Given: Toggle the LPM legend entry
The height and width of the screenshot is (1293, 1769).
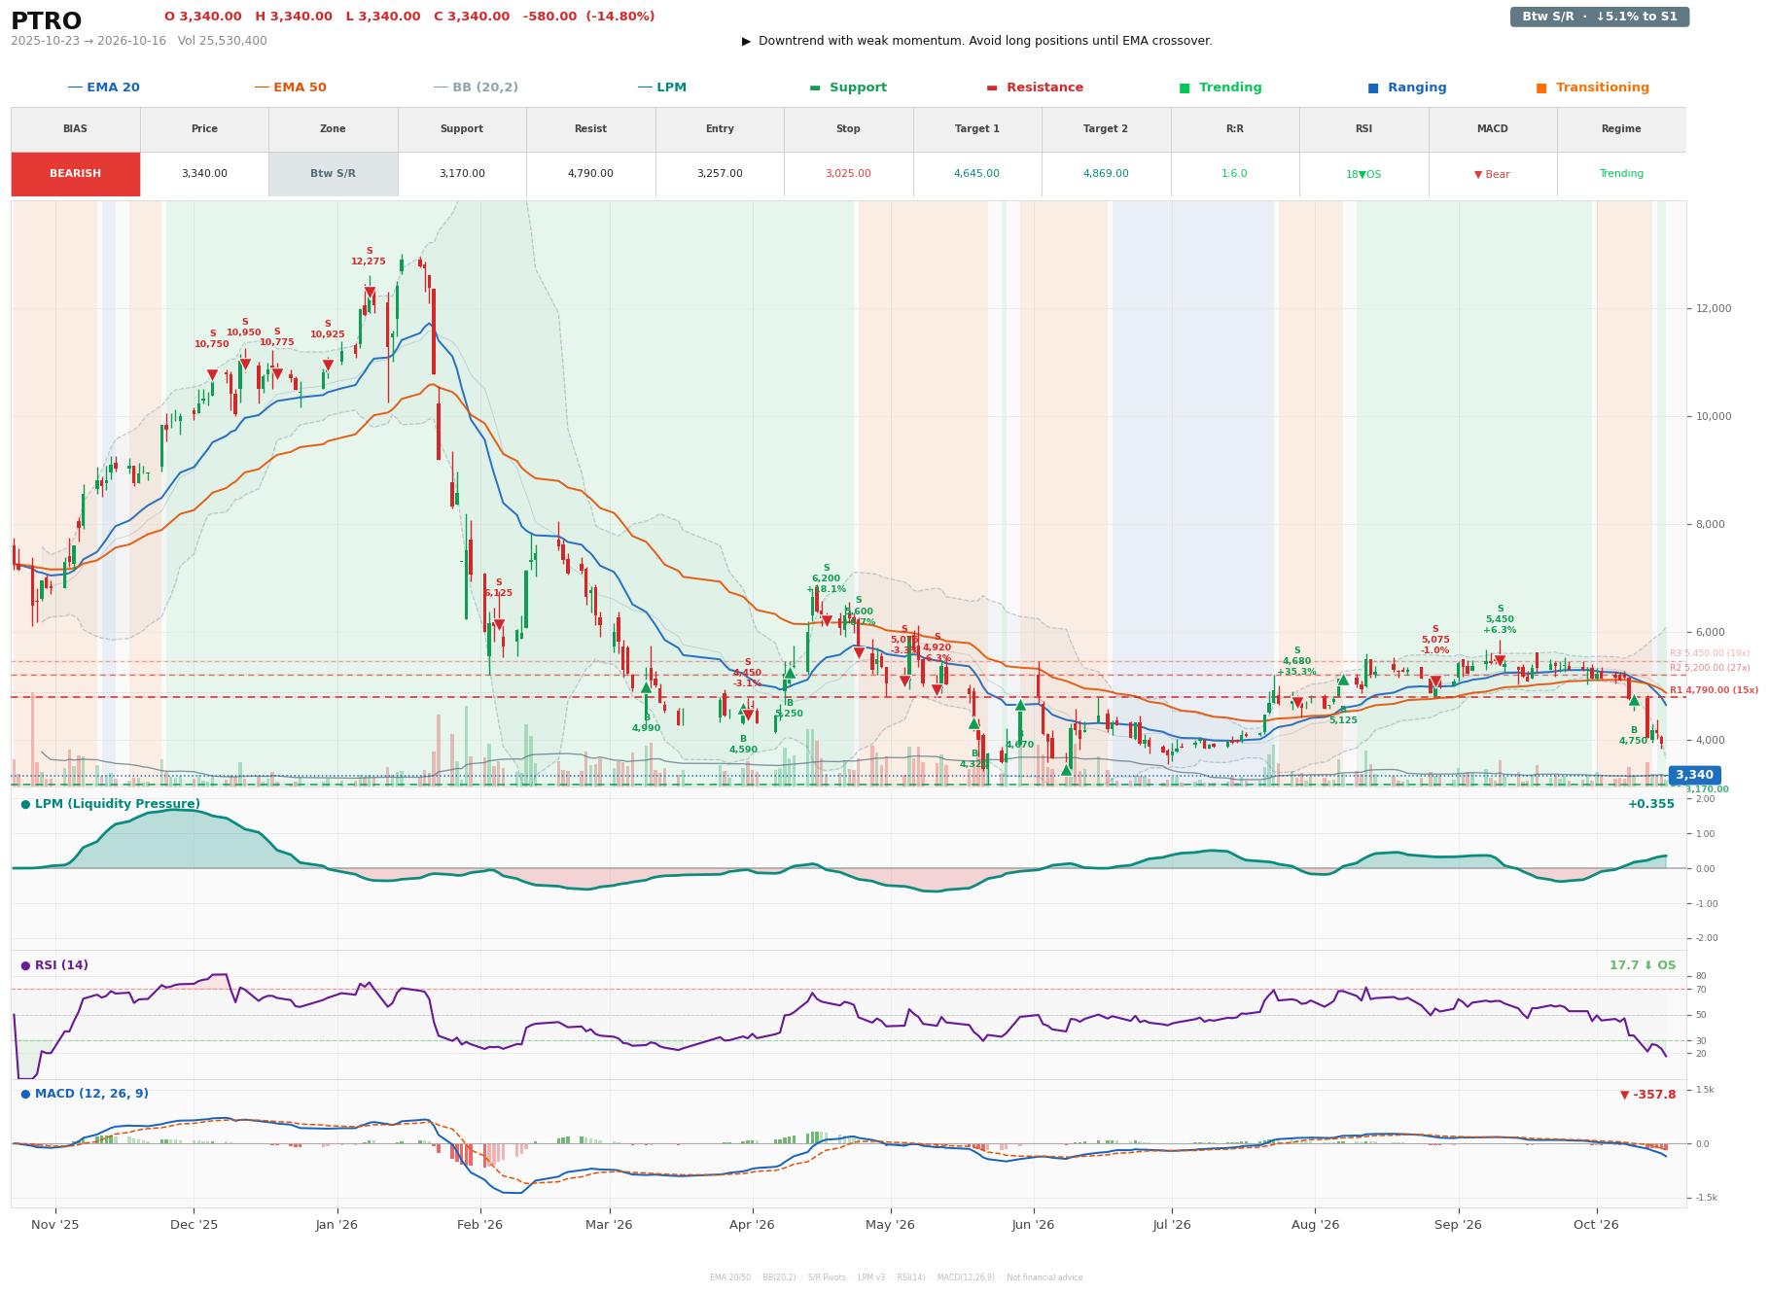Looking at the screenshot, I should pos(661,87).
